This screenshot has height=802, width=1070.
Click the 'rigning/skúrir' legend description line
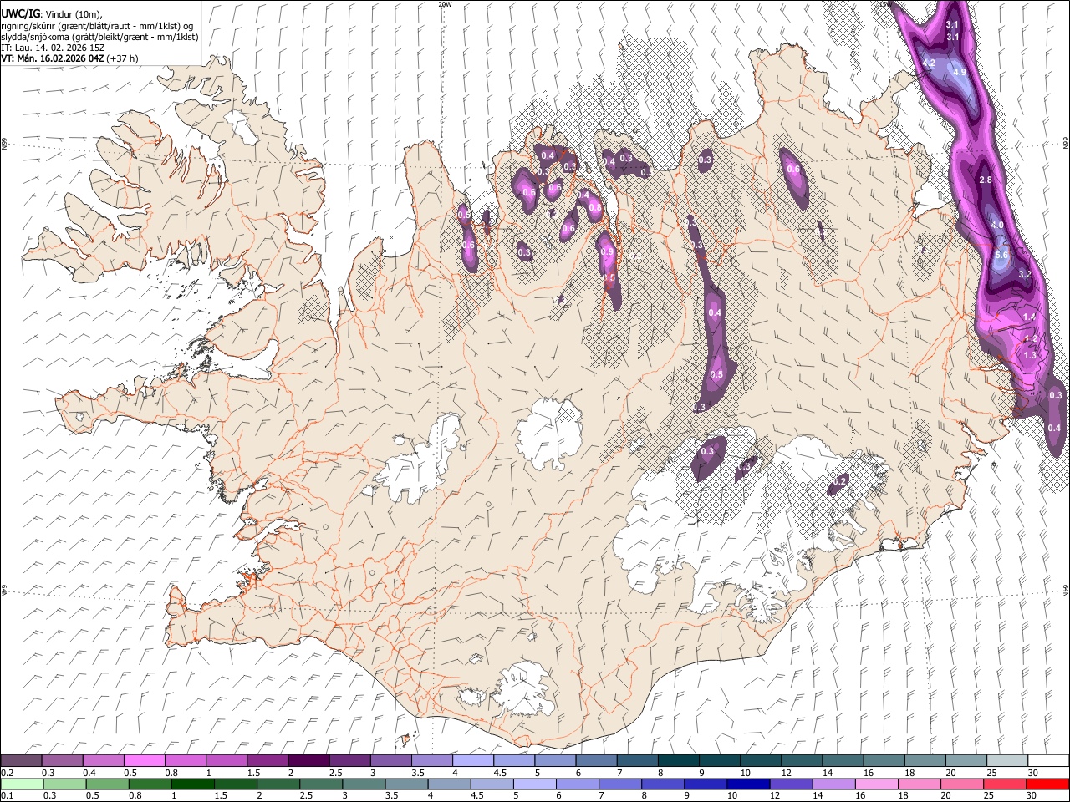(99, 25)
